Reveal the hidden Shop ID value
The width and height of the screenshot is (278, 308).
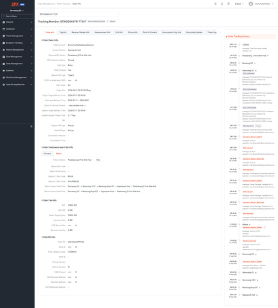pos(76,247)
